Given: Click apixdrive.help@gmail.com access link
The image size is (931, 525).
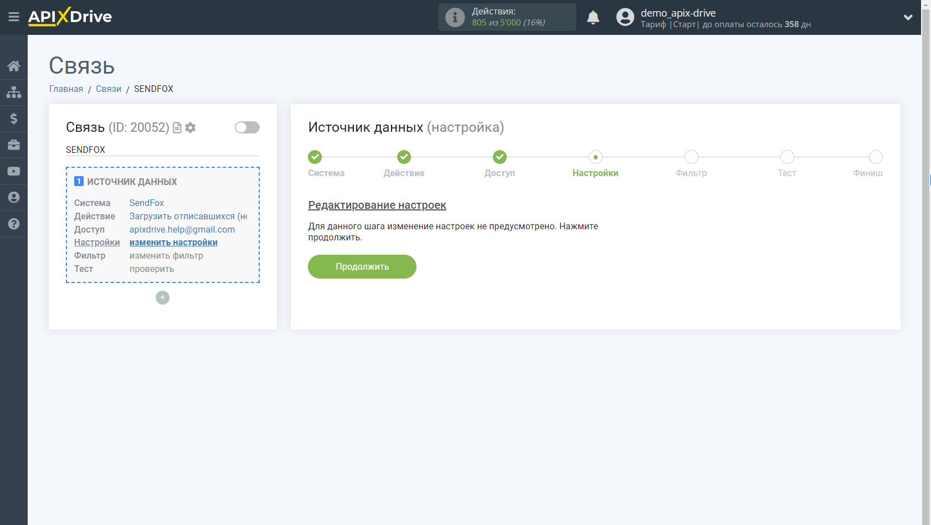Looking at the screenshot, I should (182, 229).
